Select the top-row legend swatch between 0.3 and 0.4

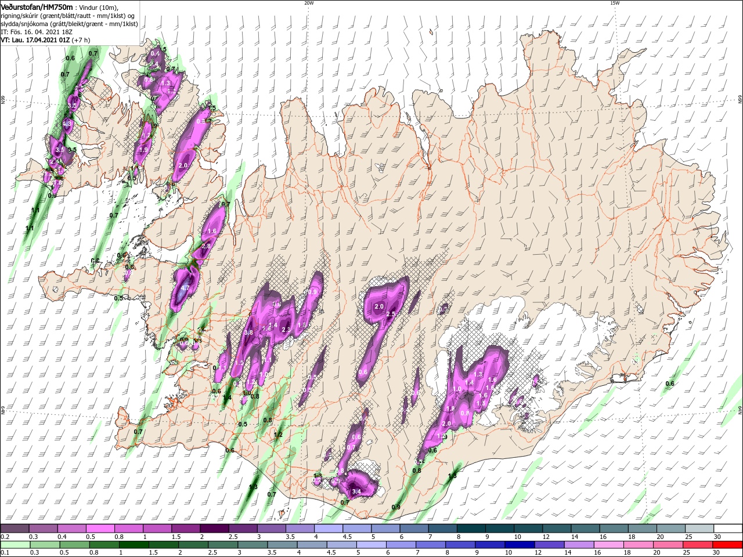pyautogui.click(x=44, y=529)
